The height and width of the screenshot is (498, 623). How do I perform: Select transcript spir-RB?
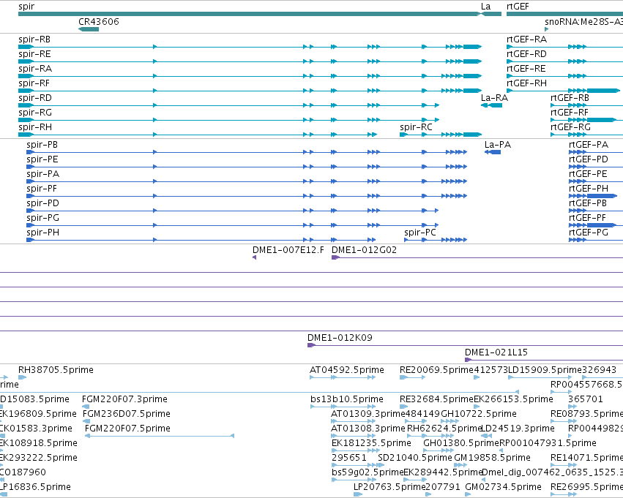click(x=250, y=47)
